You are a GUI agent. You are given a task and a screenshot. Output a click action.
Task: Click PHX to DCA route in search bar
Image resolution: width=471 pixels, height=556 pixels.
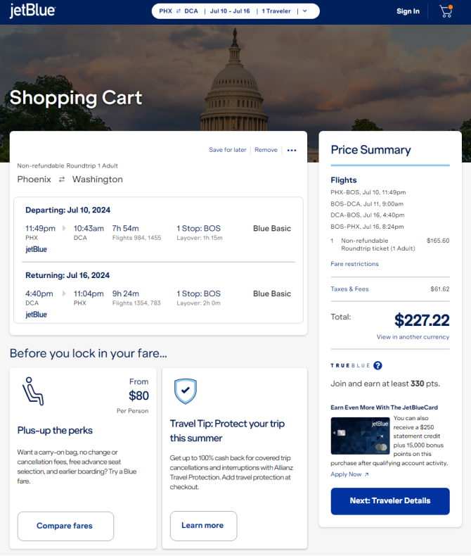coord(179,11)
